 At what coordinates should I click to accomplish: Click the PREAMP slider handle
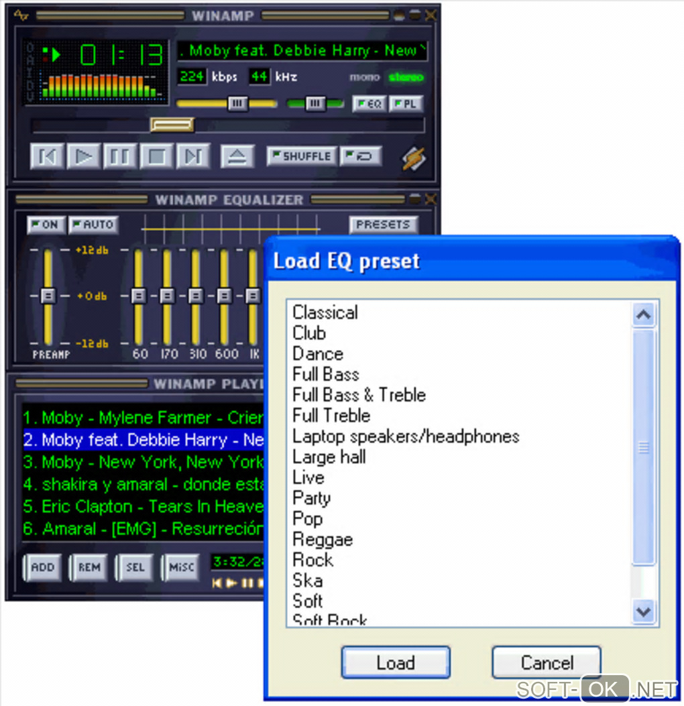coord(48,296)
